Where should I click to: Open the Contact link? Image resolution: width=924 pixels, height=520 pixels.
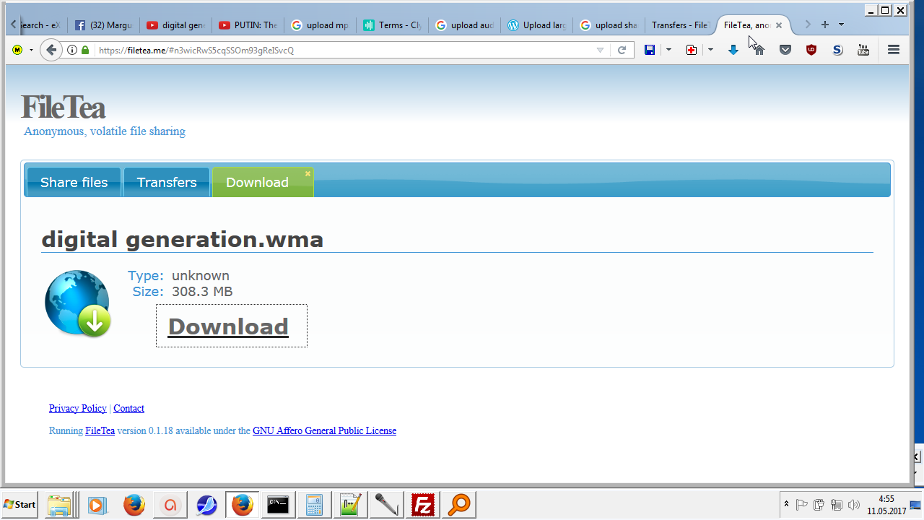129,408
